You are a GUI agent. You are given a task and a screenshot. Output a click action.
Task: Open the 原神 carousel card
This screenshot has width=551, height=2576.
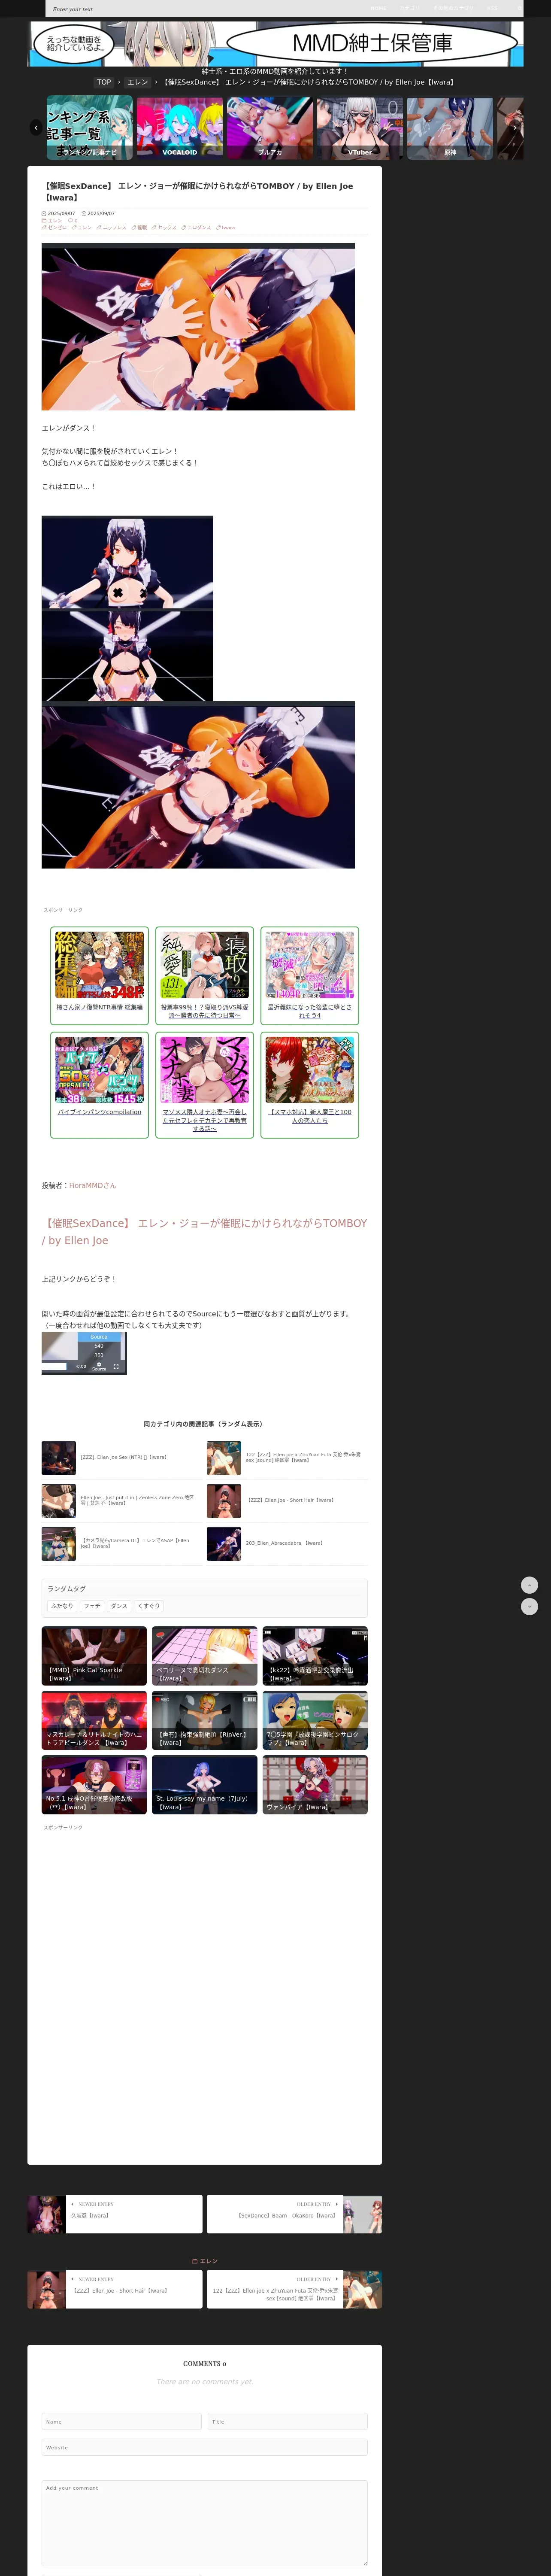[x=450, y=128]
